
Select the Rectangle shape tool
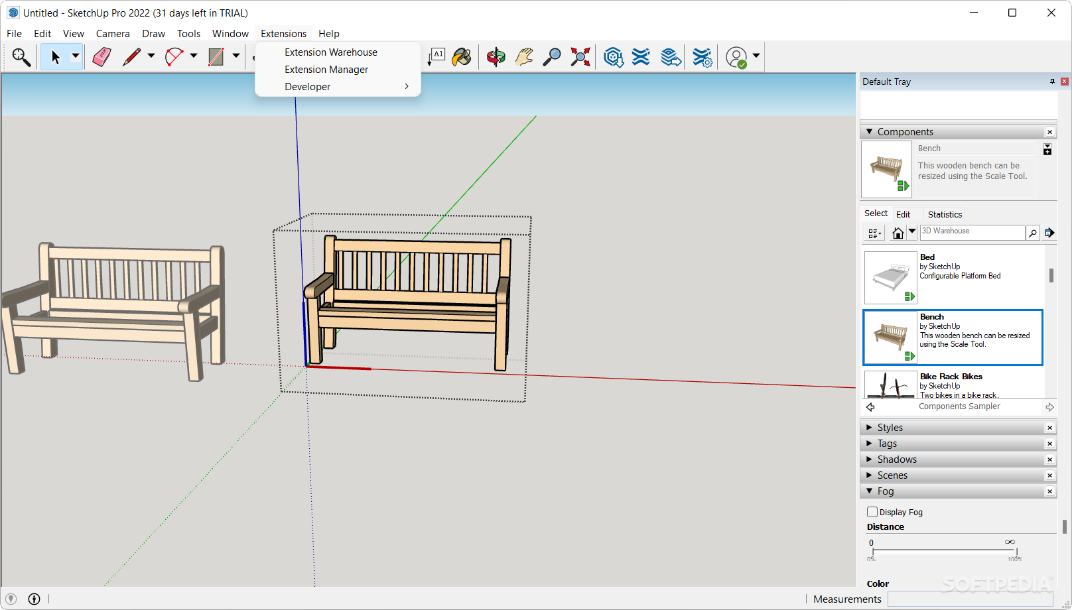(216, 58)
